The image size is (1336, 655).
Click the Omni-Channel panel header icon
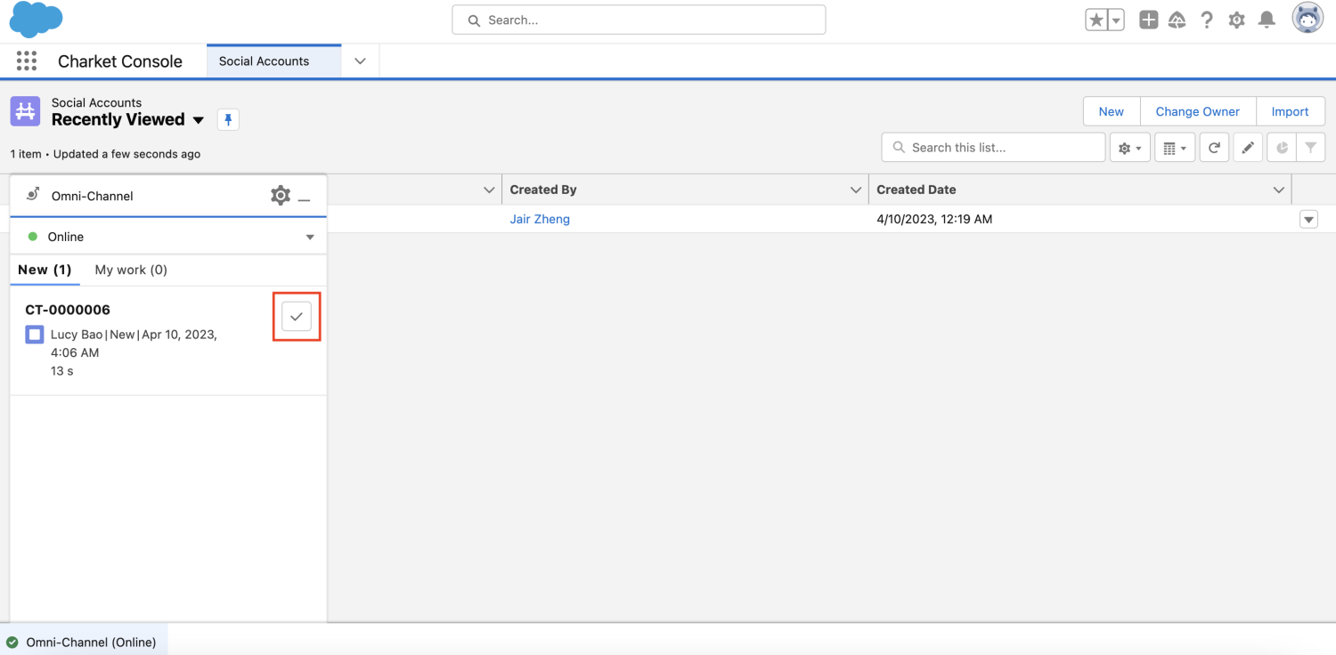click(33, 195)
